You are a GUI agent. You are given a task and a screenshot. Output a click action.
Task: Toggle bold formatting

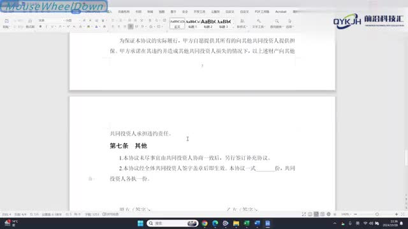point(40,27)
